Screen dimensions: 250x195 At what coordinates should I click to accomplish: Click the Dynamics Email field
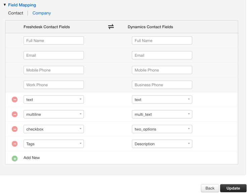coord(162,55)
